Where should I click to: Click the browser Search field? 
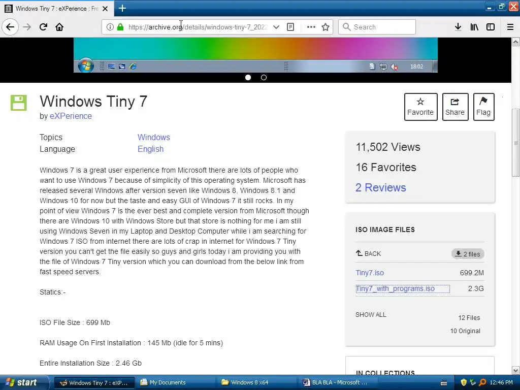(377, 27)
